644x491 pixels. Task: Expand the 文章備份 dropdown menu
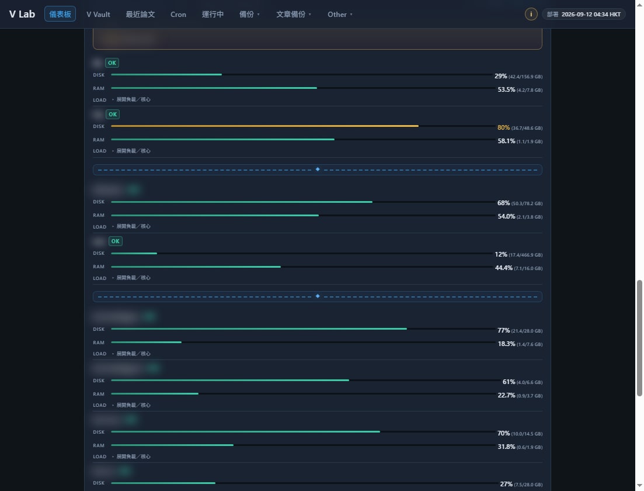(x=294, y=14)
